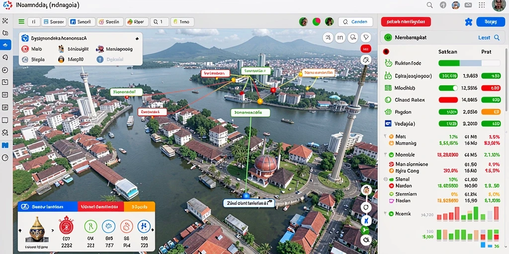Click the search magnifier next to Leset

coord(497,38)
